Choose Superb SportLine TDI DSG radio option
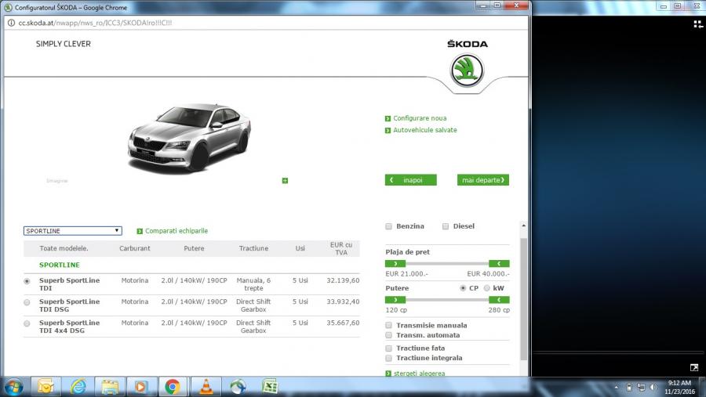706x397 pixels. point(27,302)
